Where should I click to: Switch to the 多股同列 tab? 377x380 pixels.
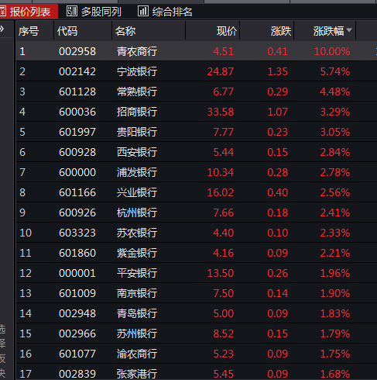(x=94, y=12)
